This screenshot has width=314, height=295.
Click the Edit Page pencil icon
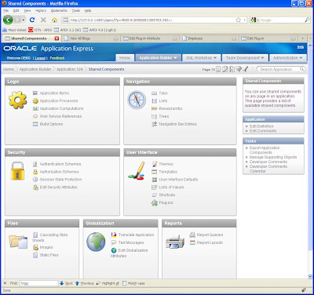(x=225, y=69)
